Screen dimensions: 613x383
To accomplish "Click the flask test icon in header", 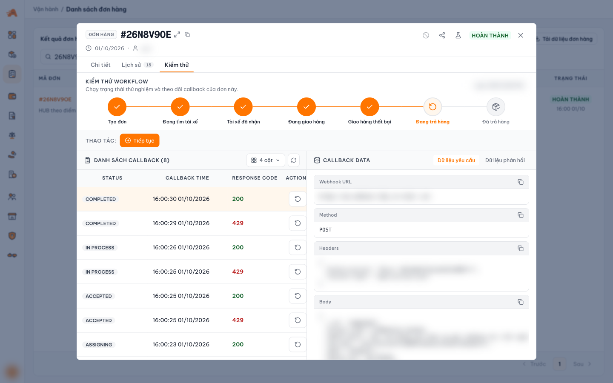I will 458,35.
